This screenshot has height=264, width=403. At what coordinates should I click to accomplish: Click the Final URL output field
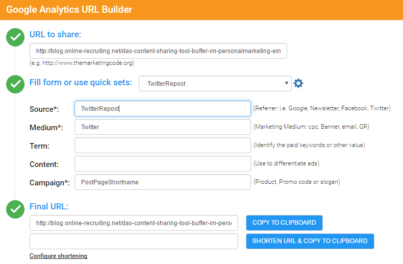[134, 223]
